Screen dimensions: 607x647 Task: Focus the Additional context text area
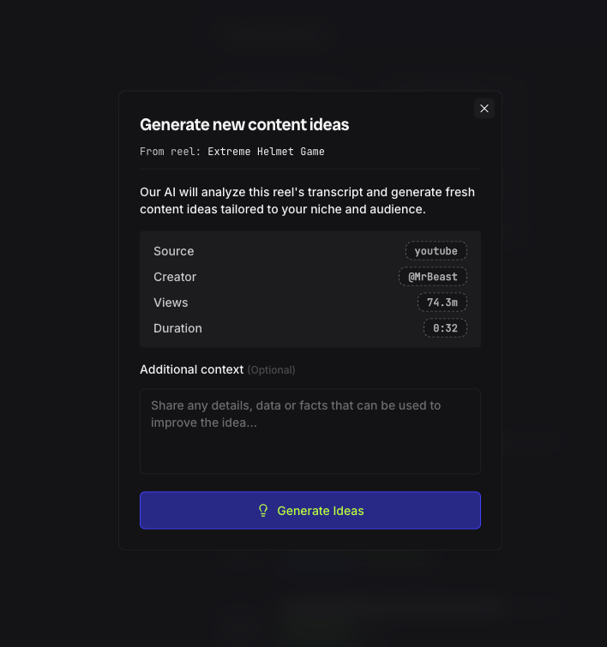point(310,430)
